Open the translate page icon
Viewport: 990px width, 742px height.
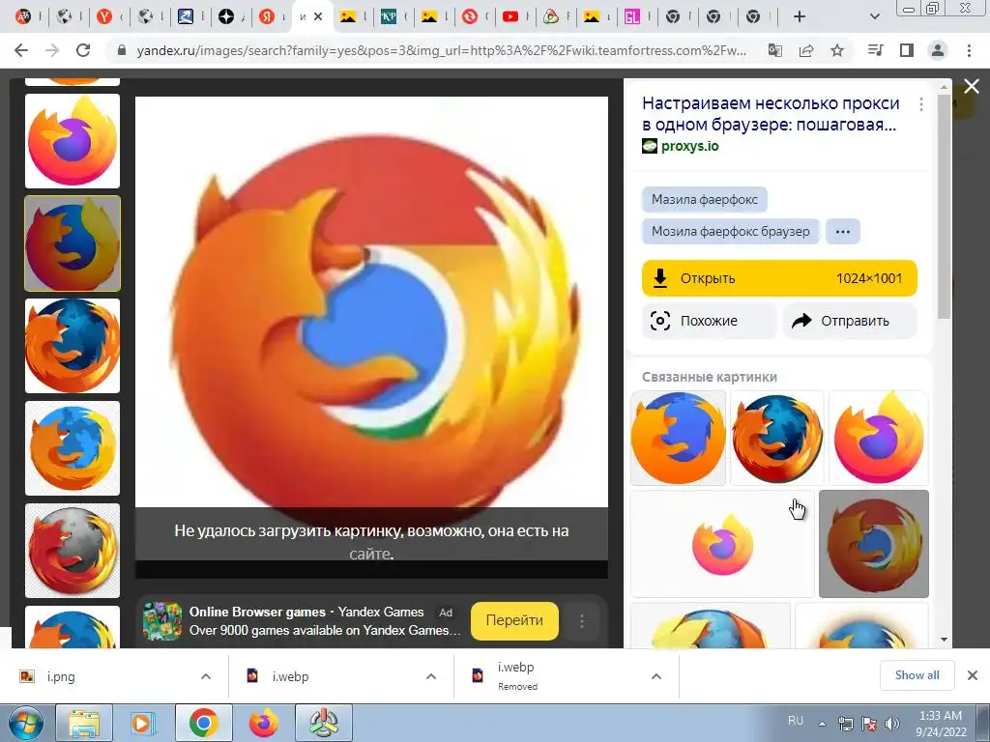(x=774, y=50)
